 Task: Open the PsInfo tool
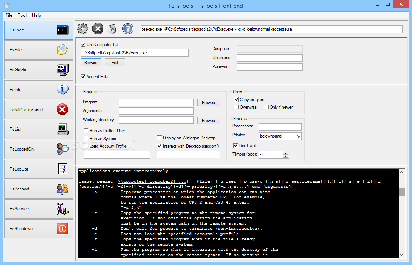[39, 90]
